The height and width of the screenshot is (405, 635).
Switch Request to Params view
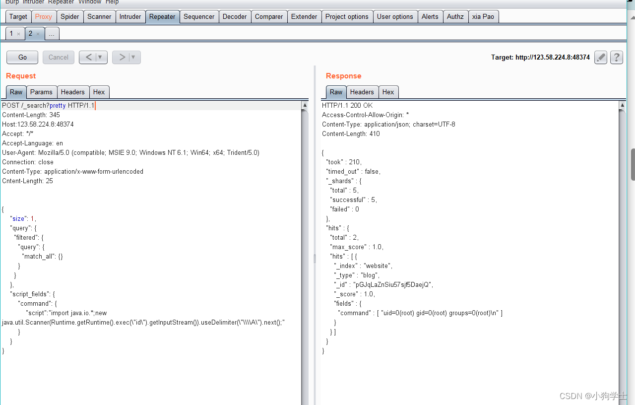point(41,92)
